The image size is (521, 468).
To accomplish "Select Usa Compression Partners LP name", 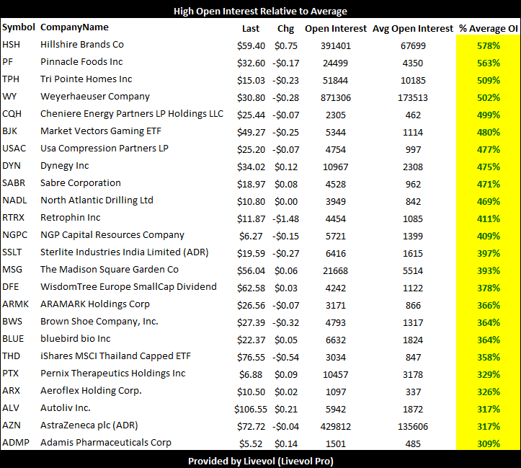I will click(x=104, y=149).
